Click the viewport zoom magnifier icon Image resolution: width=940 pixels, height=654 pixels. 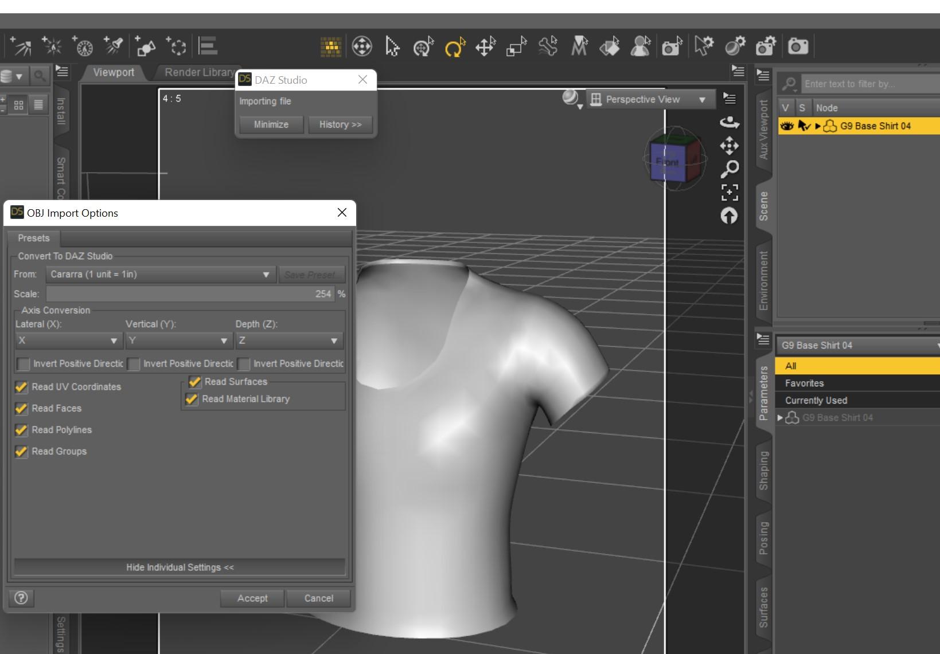(x=729, y=169)
